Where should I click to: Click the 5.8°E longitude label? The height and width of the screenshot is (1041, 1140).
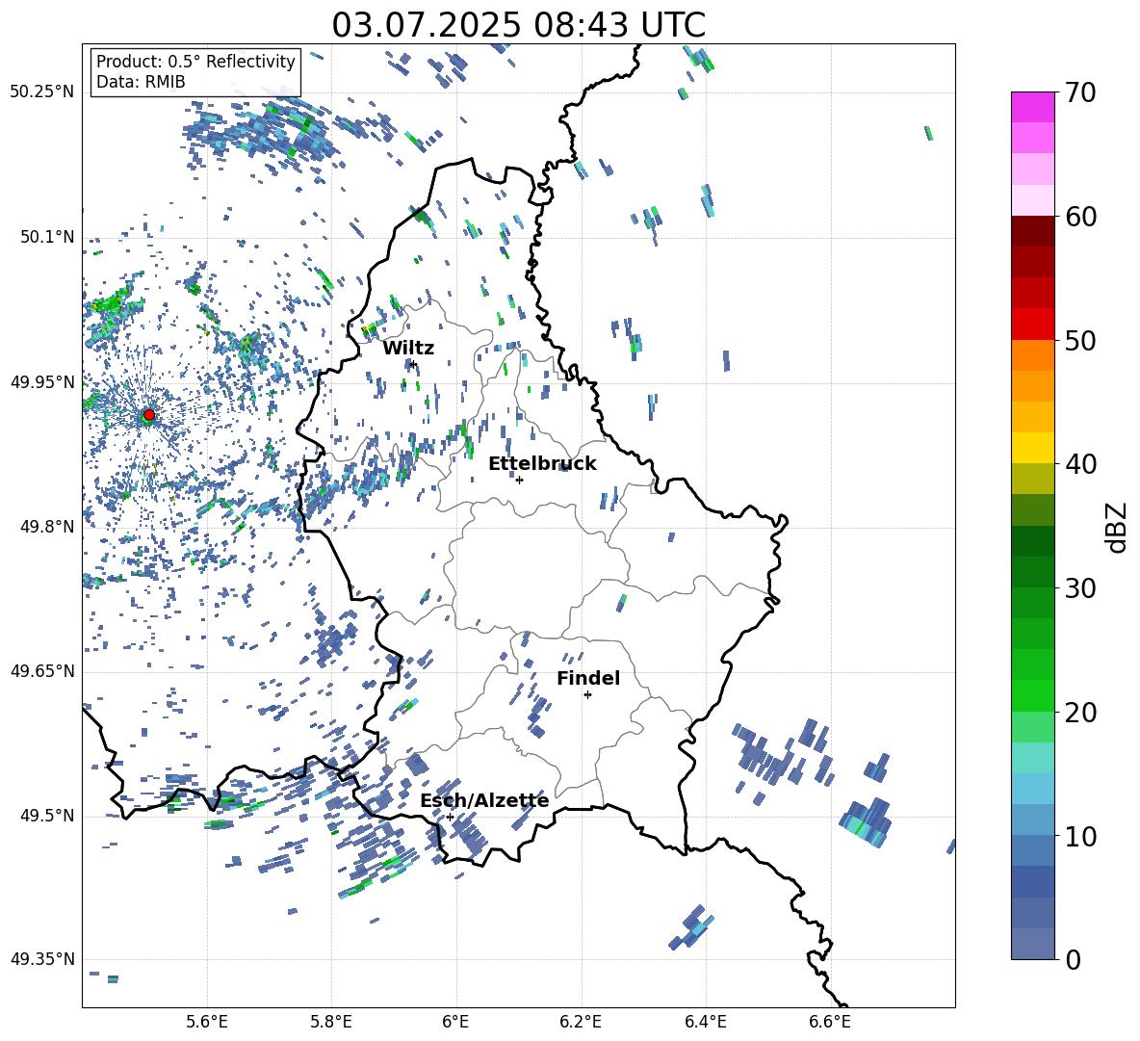click(331, 1022)
